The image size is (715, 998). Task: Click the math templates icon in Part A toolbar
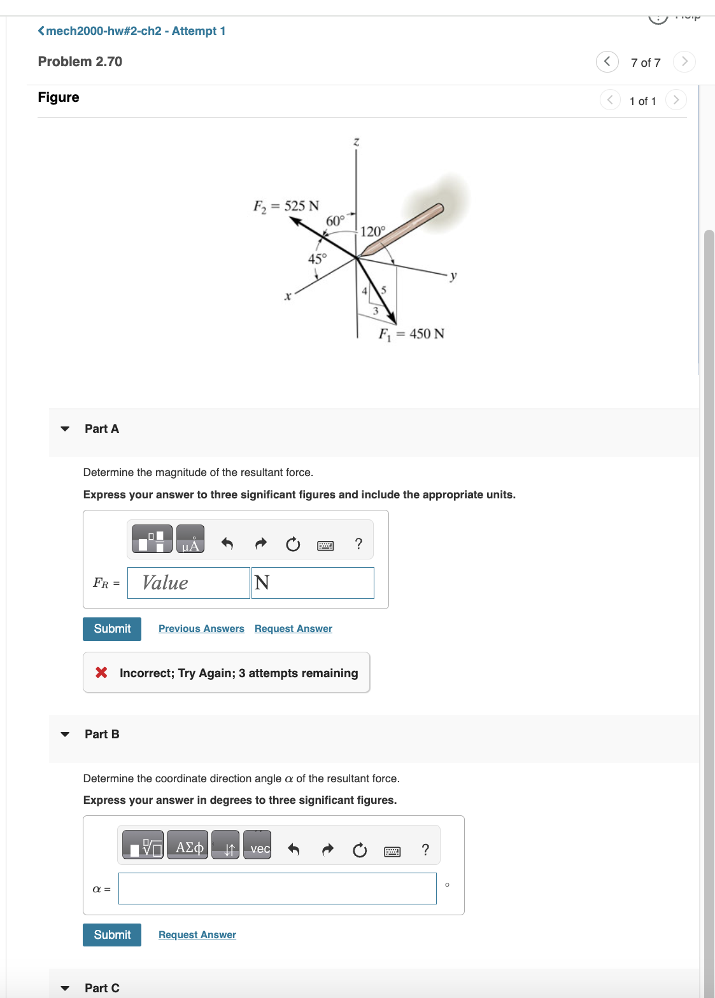coord(151,538)
